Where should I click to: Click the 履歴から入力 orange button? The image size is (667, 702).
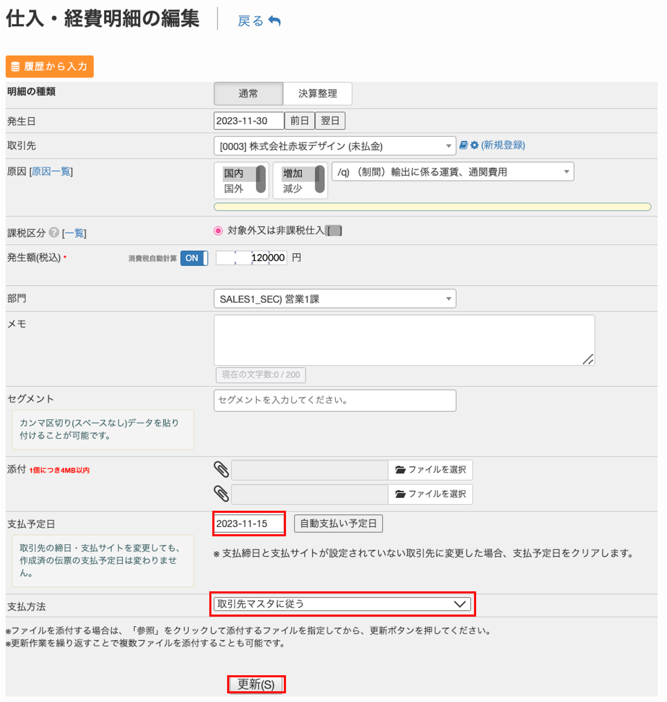(x=49, y=66)
